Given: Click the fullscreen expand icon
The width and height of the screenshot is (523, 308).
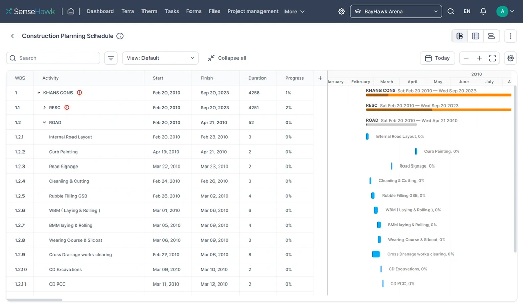Looking at the screenshot, I should [x=492, y=58].
